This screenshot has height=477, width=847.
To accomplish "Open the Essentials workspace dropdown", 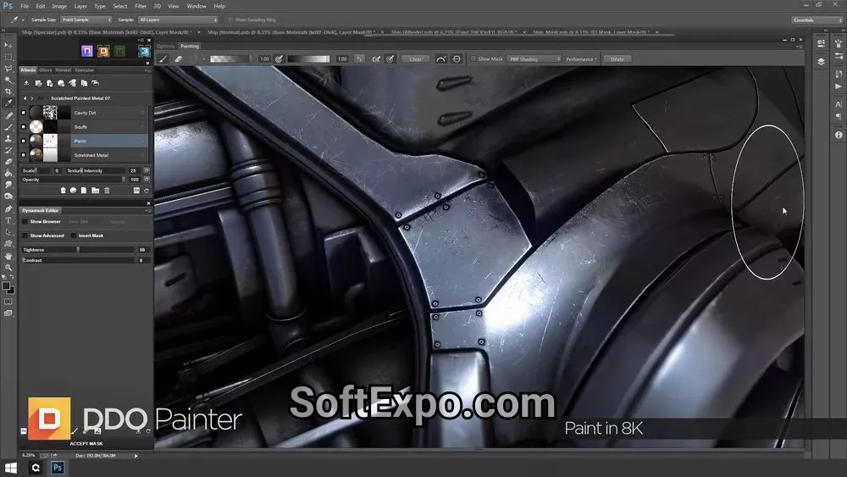I will tap(817, 20).
